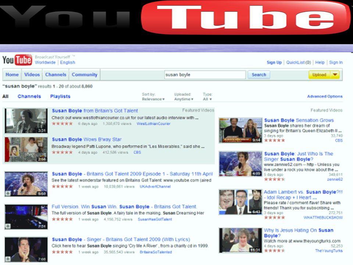Open the Upload button dropdown arrow
Viewport: 353px width, 265px height.
click(335, 75)
